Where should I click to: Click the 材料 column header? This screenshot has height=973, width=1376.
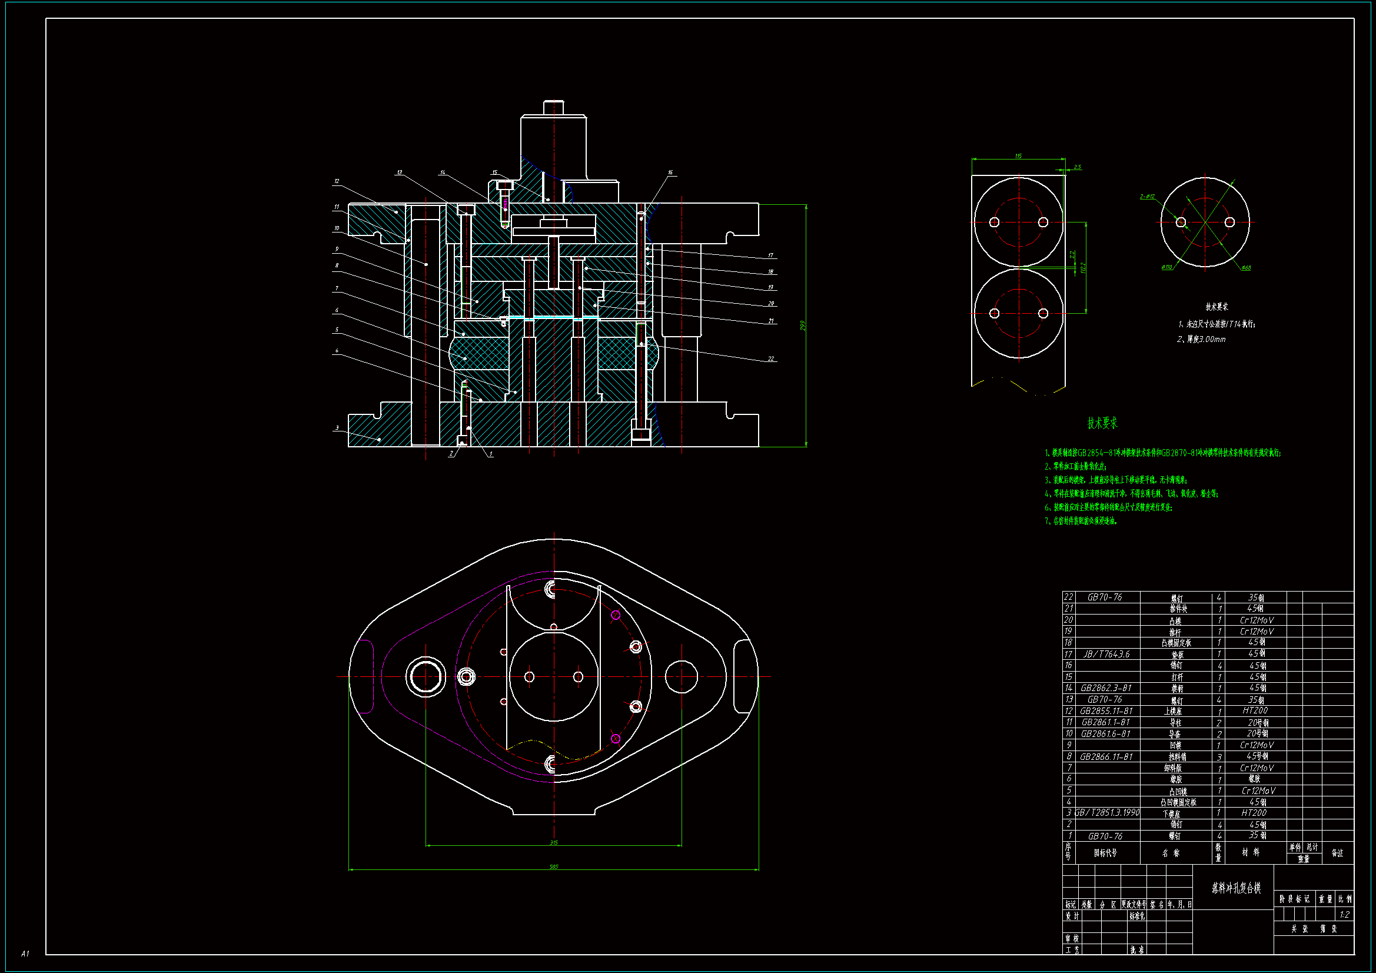point(1250,852)
